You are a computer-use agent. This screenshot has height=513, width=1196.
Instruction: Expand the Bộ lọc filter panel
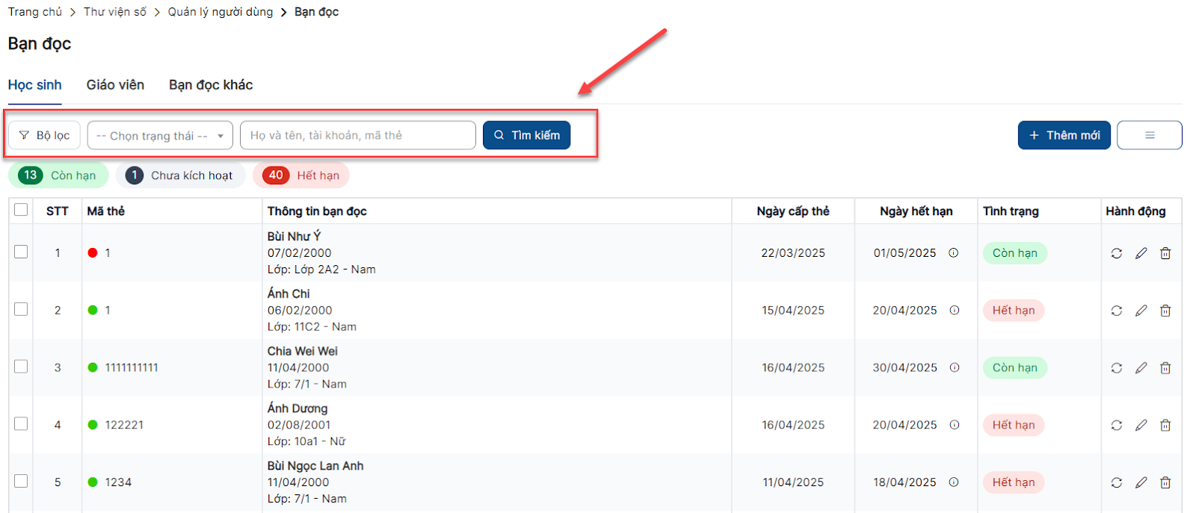[x=44, y=135]
